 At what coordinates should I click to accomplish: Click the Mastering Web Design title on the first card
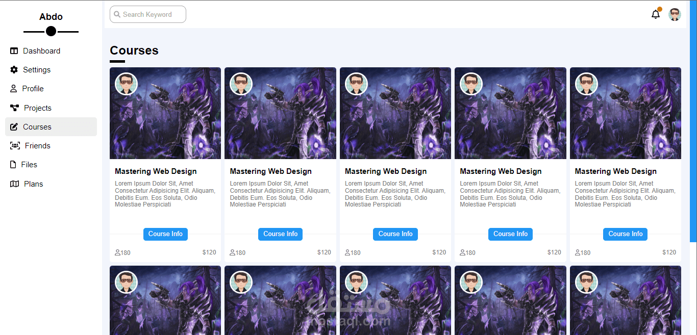tap(156, 171)
